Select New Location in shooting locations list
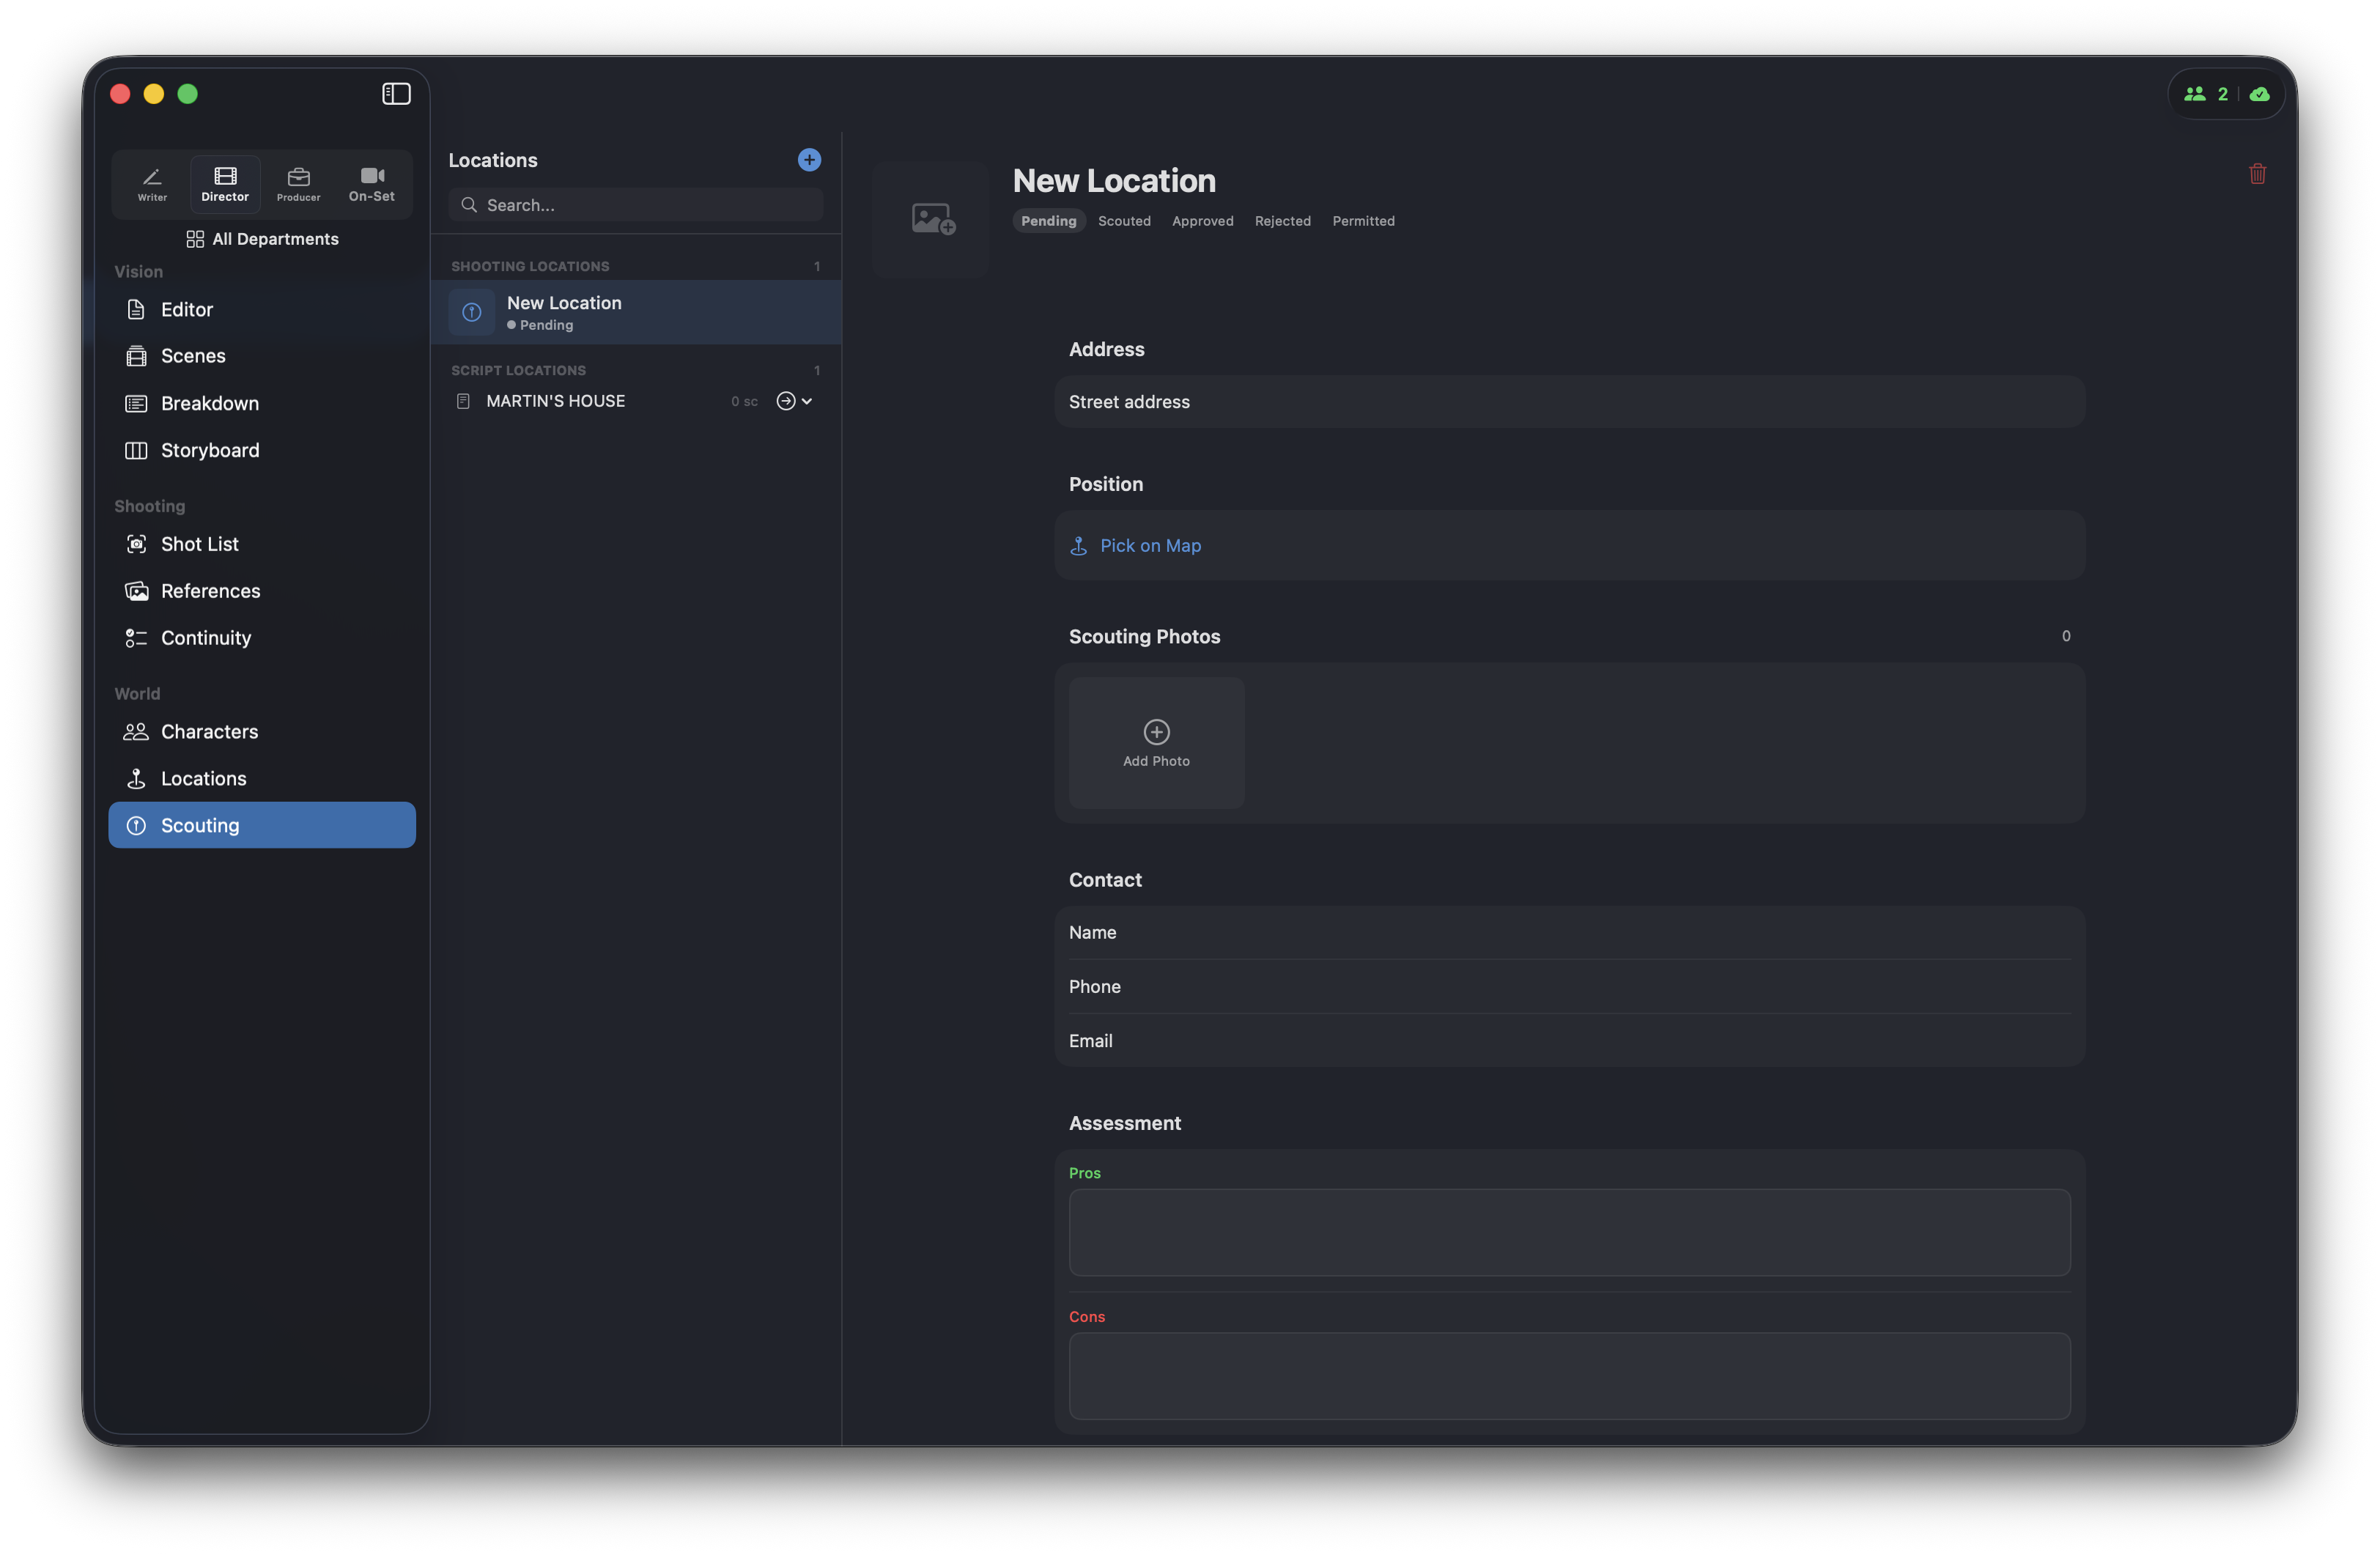 pos(636,312)
